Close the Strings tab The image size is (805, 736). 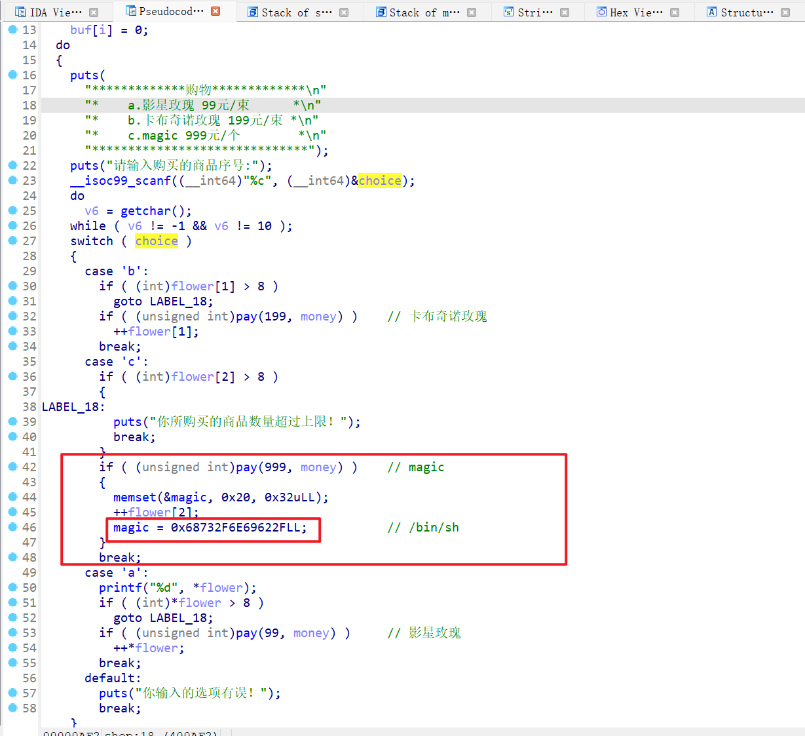coord(565,12)
